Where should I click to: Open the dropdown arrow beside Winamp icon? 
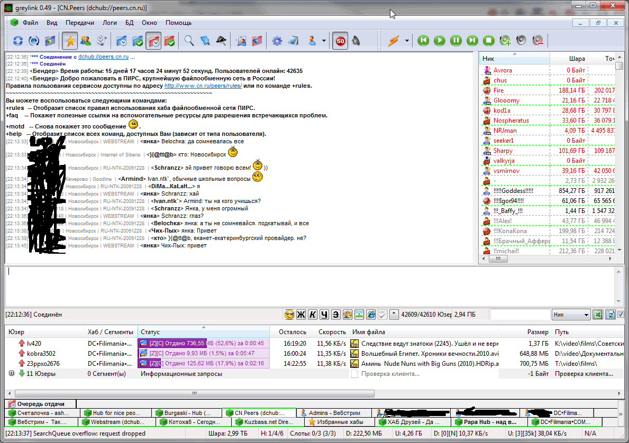click(407, 41)
